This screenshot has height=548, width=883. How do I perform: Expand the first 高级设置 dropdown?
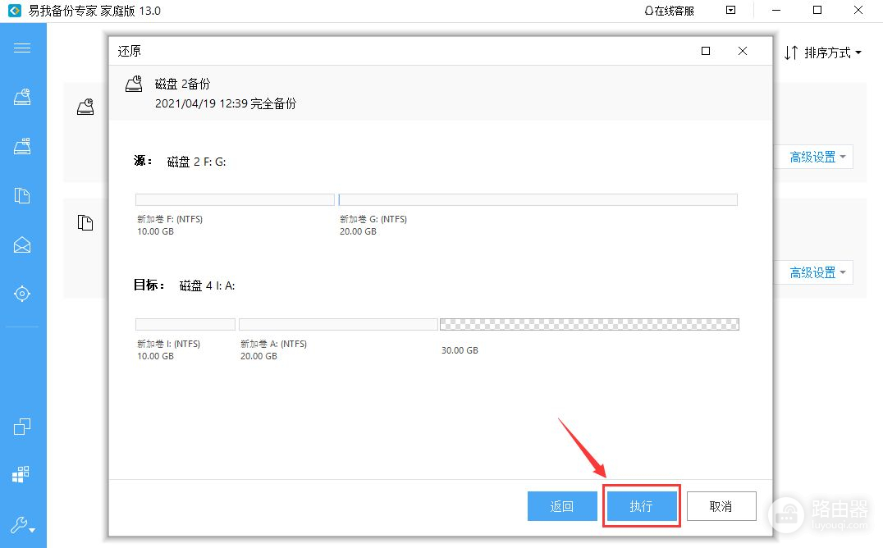tap(817, 157)
